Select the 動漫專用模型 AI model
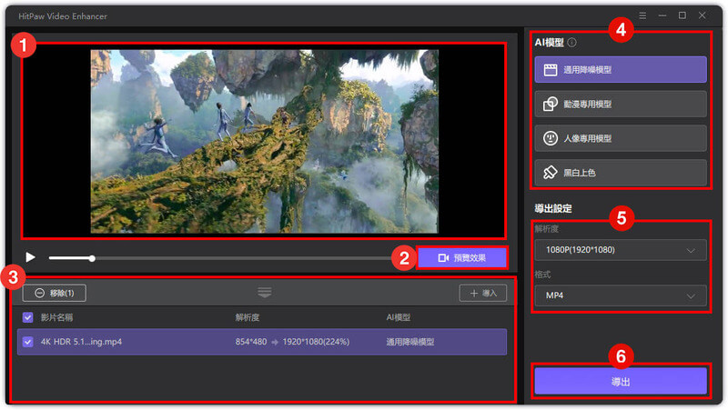 621,104
